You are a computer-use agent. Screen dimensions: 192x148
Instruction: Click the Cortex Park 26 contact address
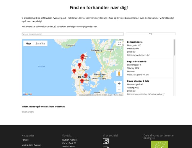tap(69, 143)
